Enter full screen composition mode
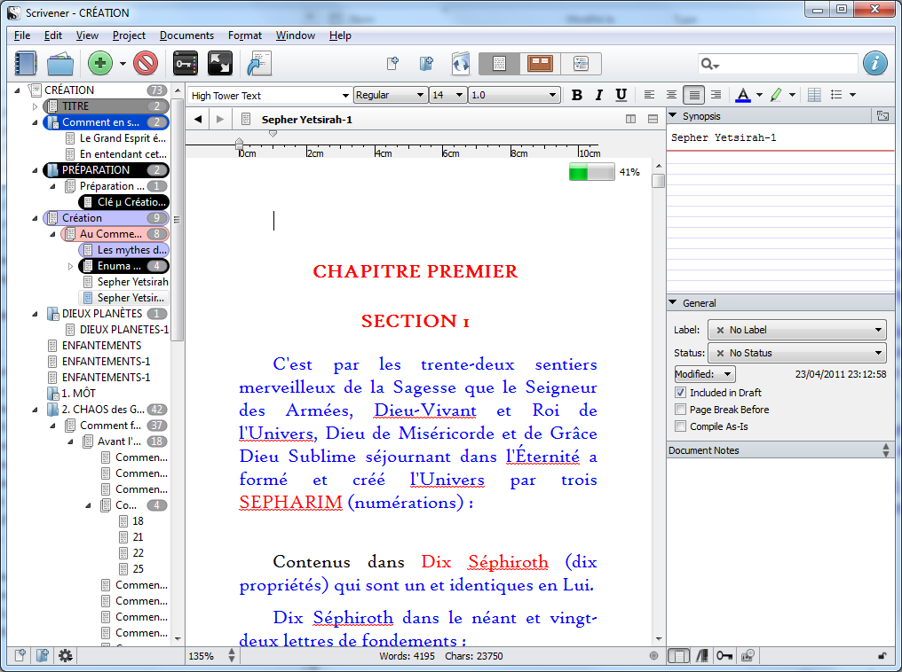This screenshot has width=902, height=672. pos(219,63)
